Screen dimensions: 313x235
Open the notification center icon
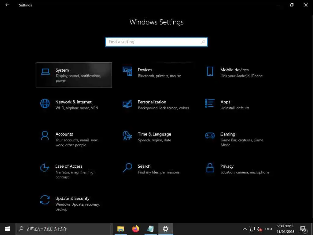(x=304, y=229)
